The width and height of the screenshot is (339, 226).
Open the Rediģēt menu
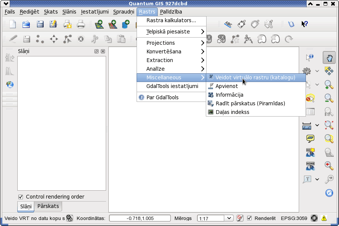point(29,12)
